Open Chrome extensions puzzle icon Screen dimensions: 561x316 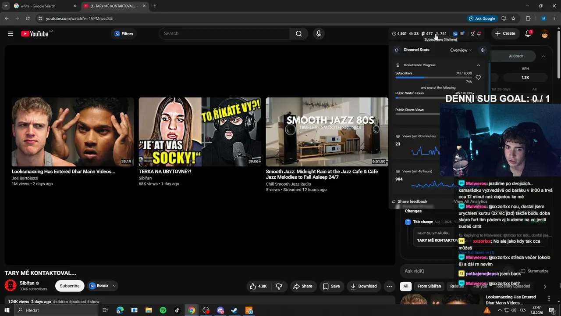pos(528,18)
